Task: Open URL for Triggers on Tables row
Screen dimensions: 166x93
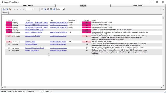Action: click(x=58, y=42)
